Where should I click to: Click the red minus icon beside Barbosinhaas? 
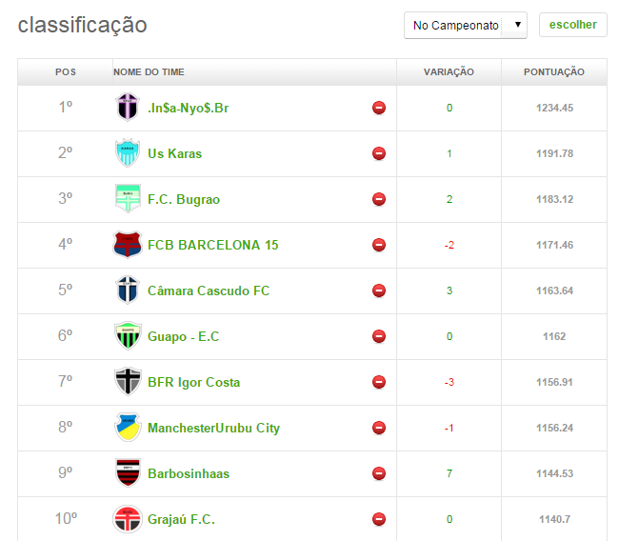pyautogui.click(x=379, y=473)
